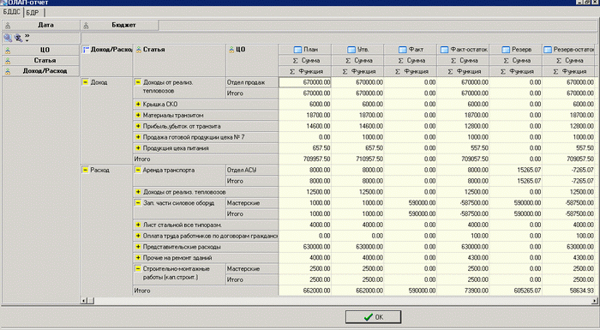Click the Резерв measure header icon
Screen dimensions: 600x330
(506, 50)
